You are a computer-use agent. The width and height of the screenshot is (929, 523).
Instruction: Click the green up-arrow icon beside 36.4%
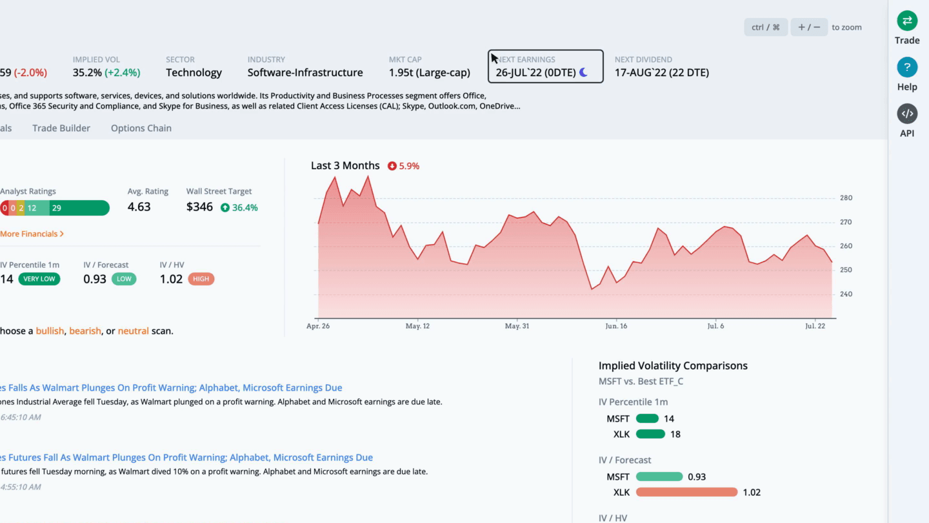coord(225,207)
